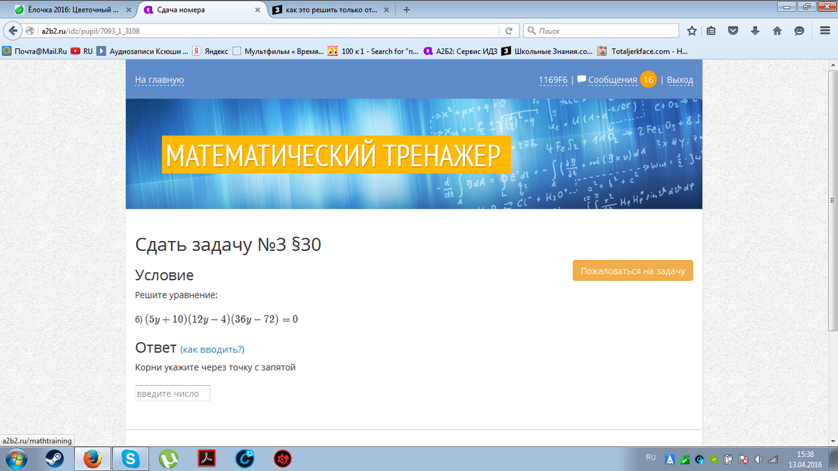Open the Firefox Hello chat icon
Image resolution: width=838 pixels, height=471 pixels.
click(799, 31)
